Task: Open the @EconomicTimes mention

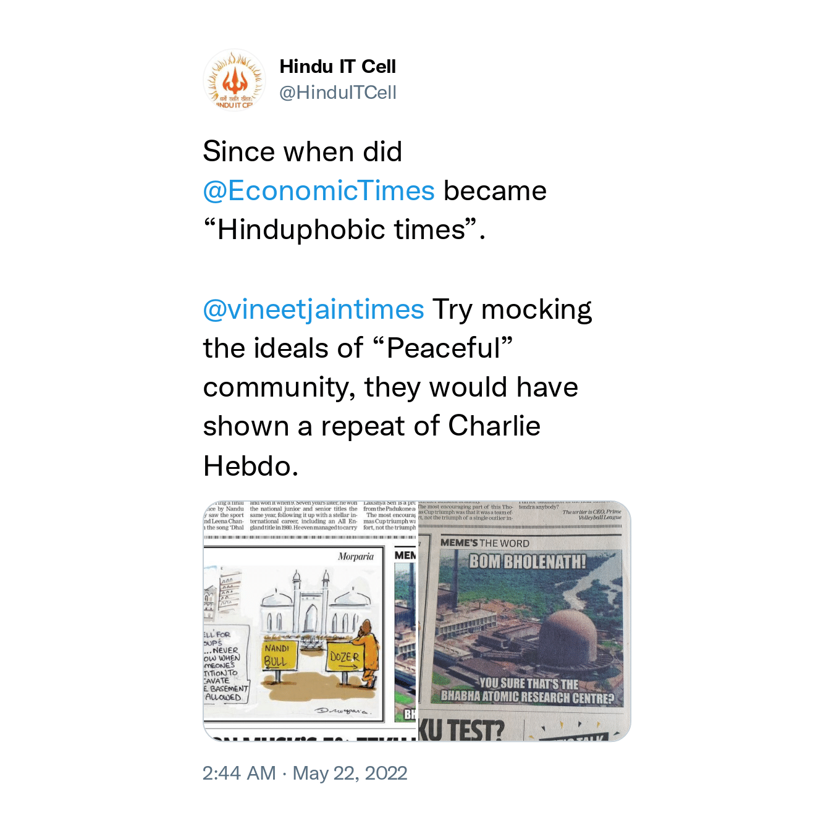Action: [319, 191]
